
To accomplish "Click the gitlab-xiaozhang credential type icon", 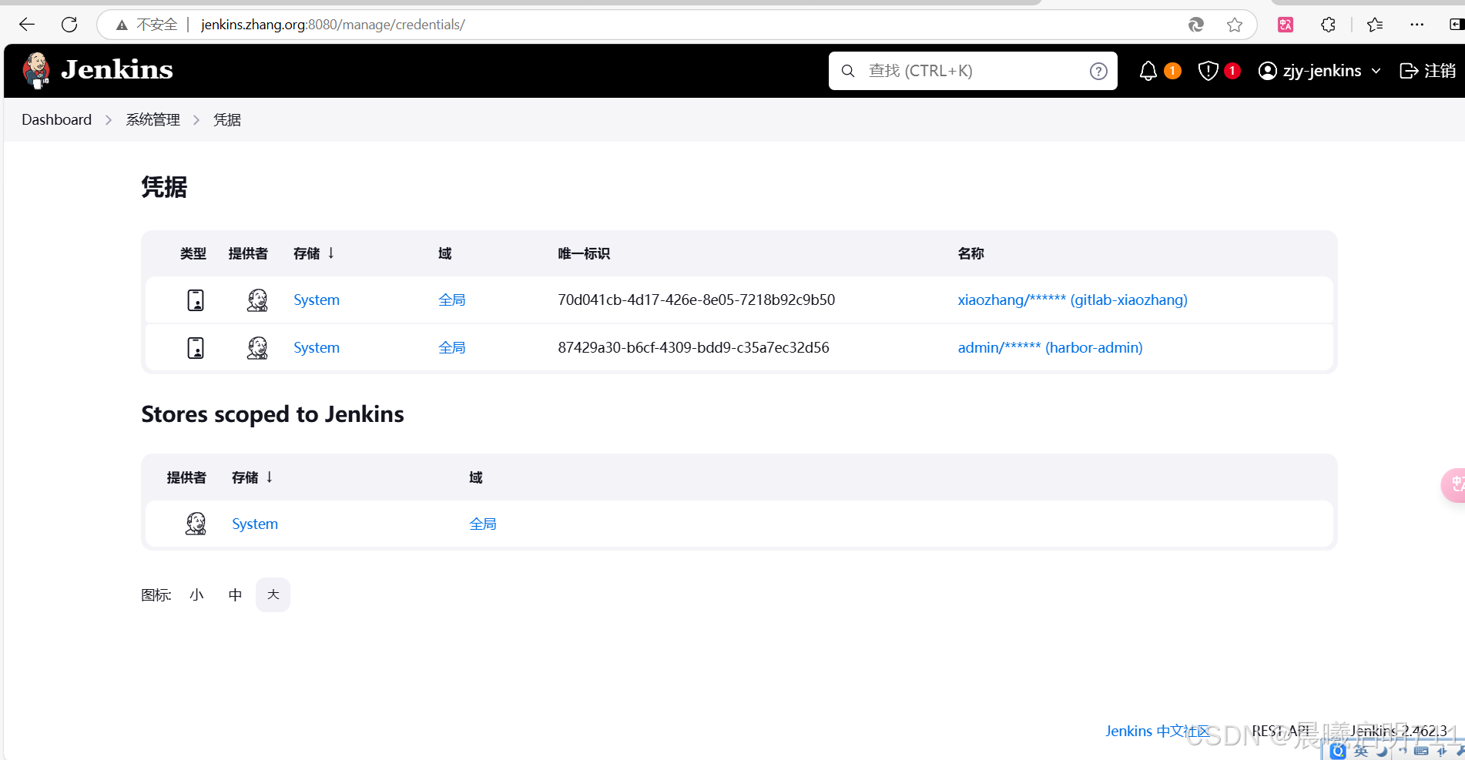I will 196,300.
